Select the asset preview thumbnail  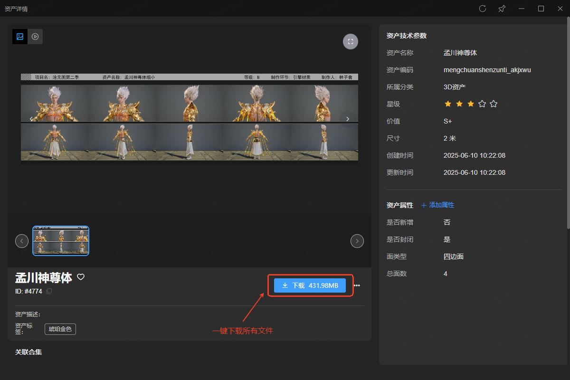61,241
